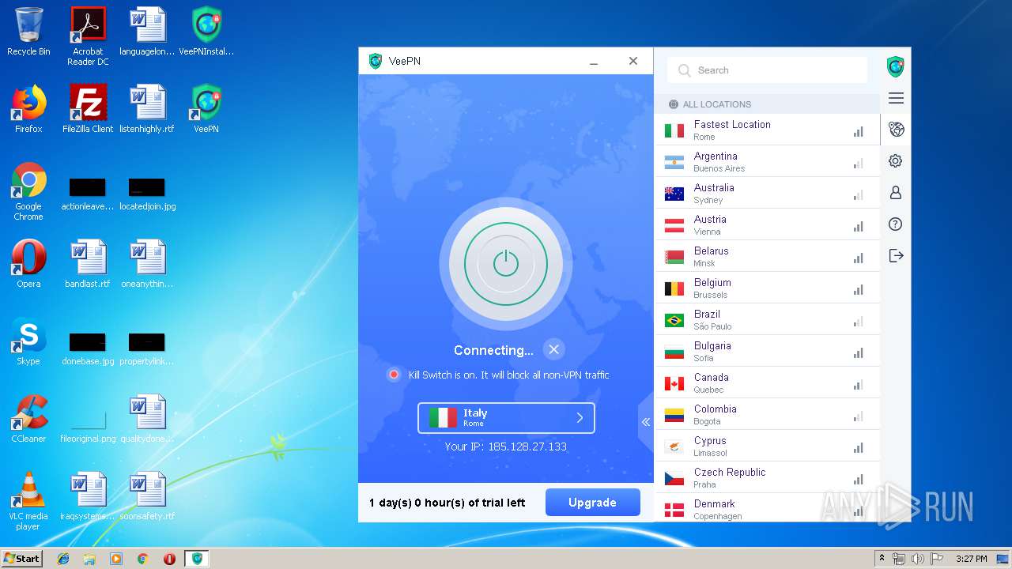Click the ALL LOCATIONS header
This screenshot has height=569, width=1012.
767,104
